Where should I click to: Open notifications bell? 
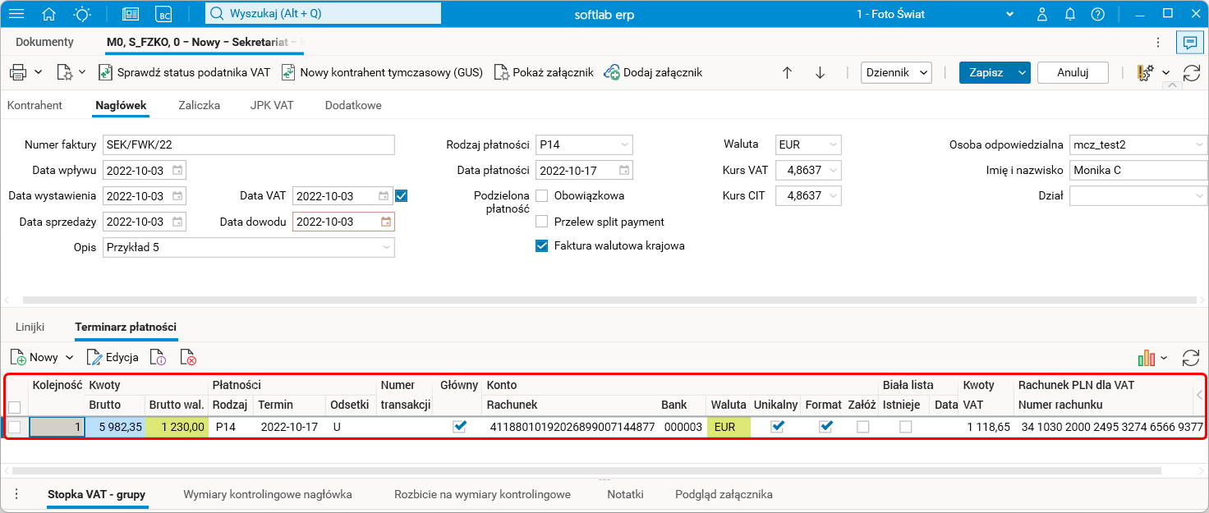coord(1070,14)
